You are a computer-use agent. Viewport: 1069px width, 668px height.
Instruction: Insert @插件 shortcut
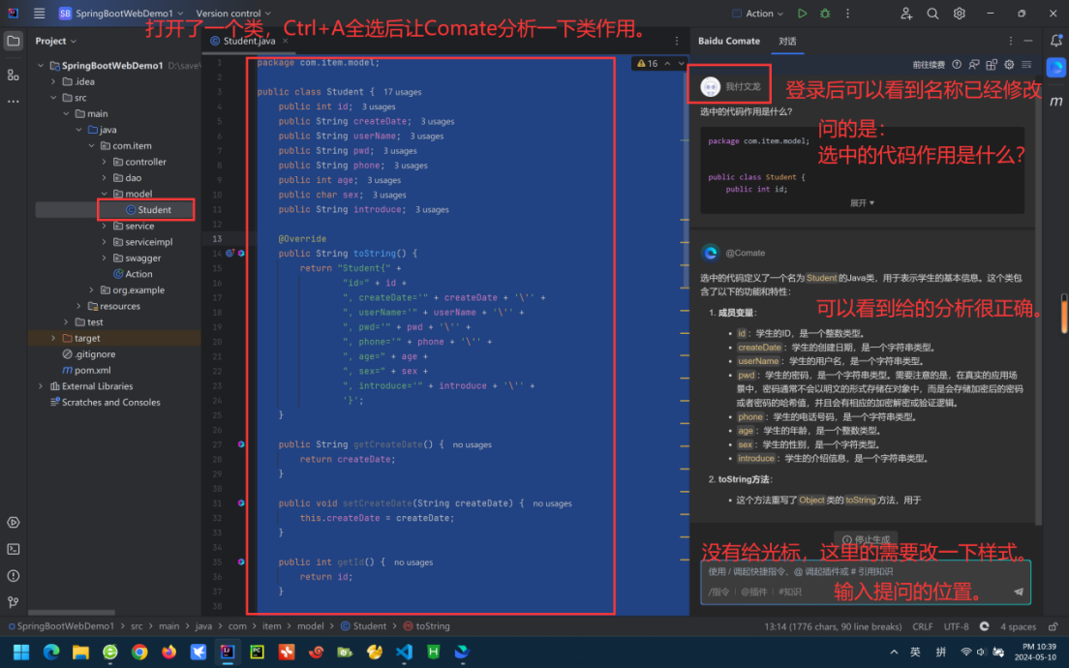[754, 592]
